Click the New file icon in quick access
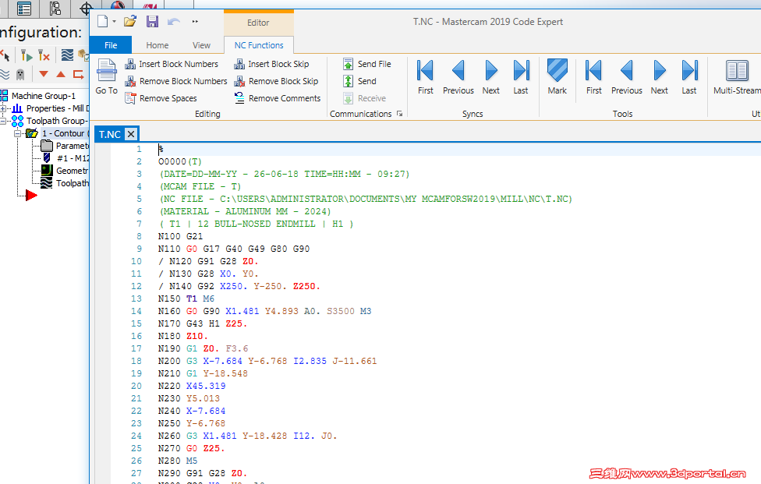 102,21
